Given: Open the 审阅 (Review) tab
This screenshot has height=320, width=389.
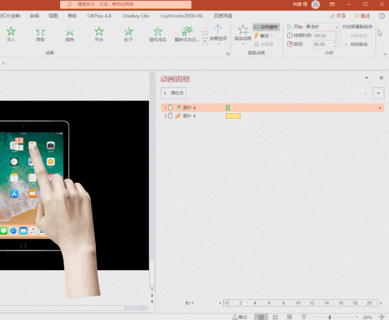Looking at the screenshot, I should point(34,16).
